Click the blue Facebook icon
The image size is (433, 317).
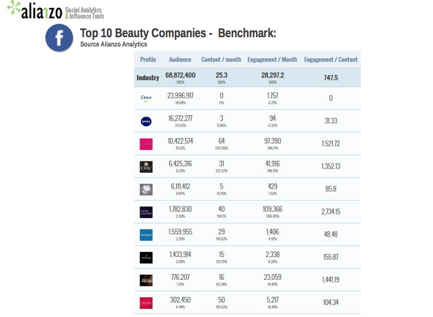(x=59, y=38)
